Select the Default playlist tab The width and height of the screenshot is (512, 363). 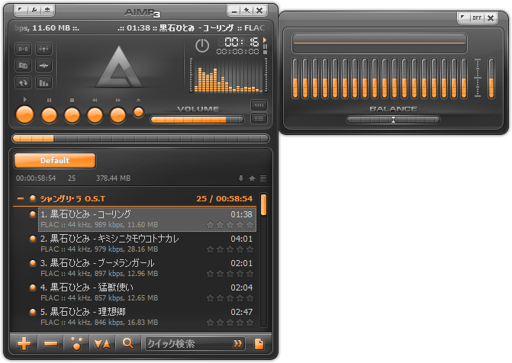pos(55,161)
